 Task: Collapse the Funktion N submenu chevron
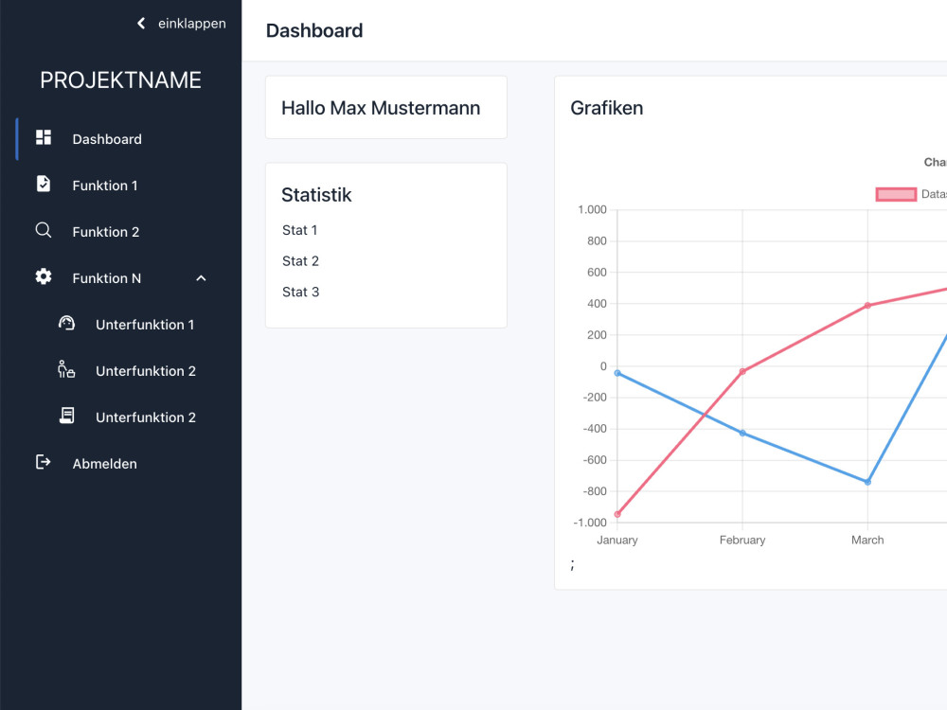[201, 278]
